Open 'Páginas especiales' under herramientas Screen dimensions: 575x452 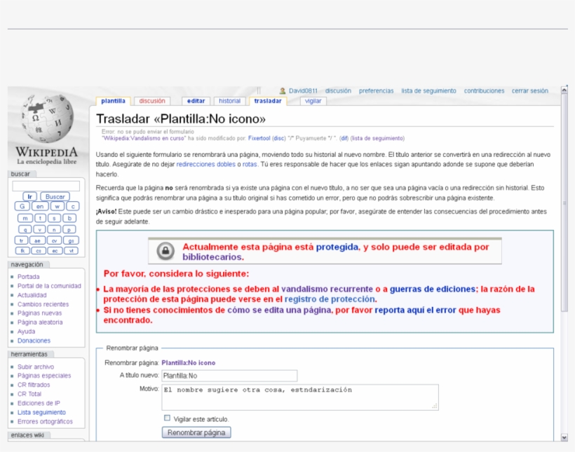pos(44,376)
